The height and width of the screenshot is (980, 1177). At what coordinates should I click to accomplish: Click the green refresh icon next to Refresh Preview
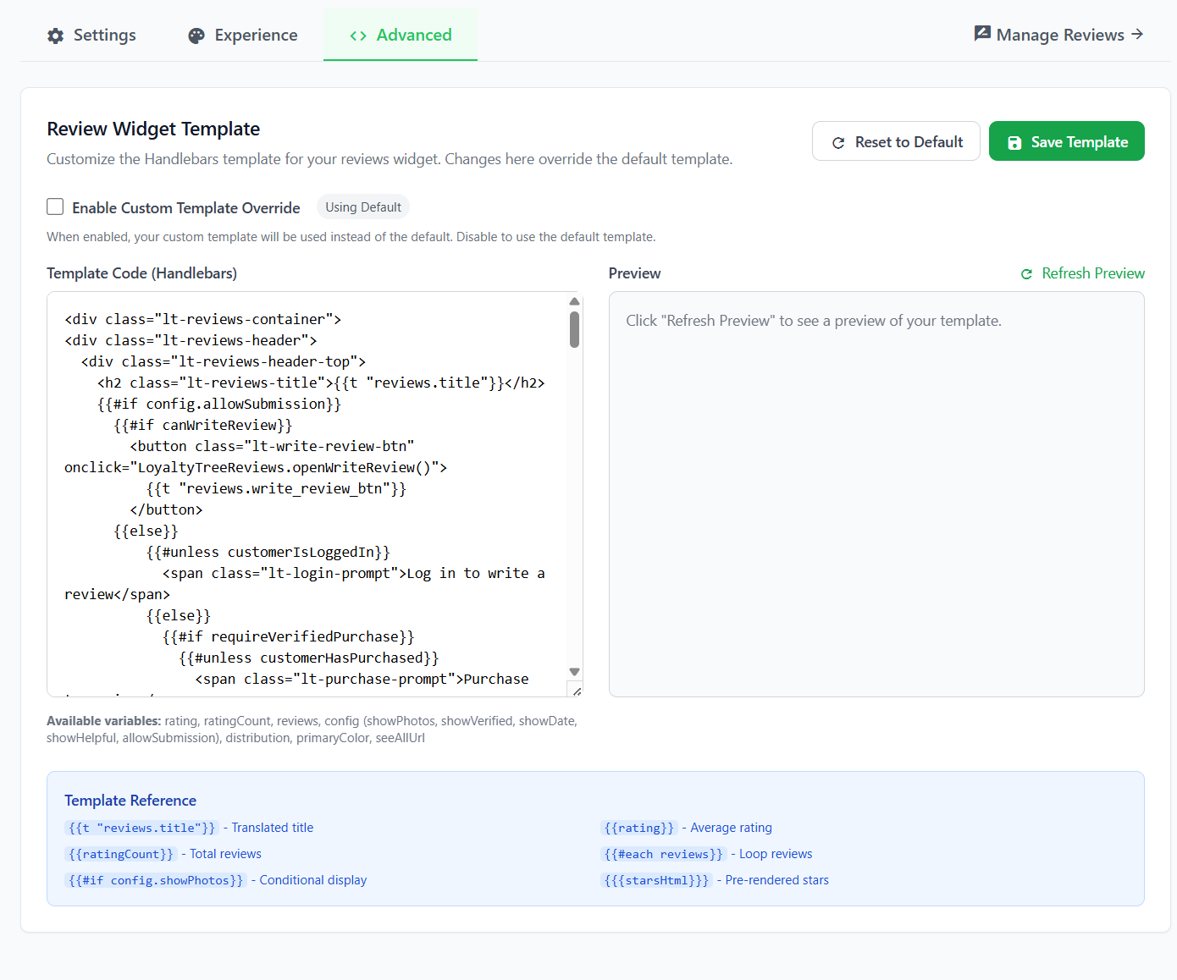[1026, 274]
